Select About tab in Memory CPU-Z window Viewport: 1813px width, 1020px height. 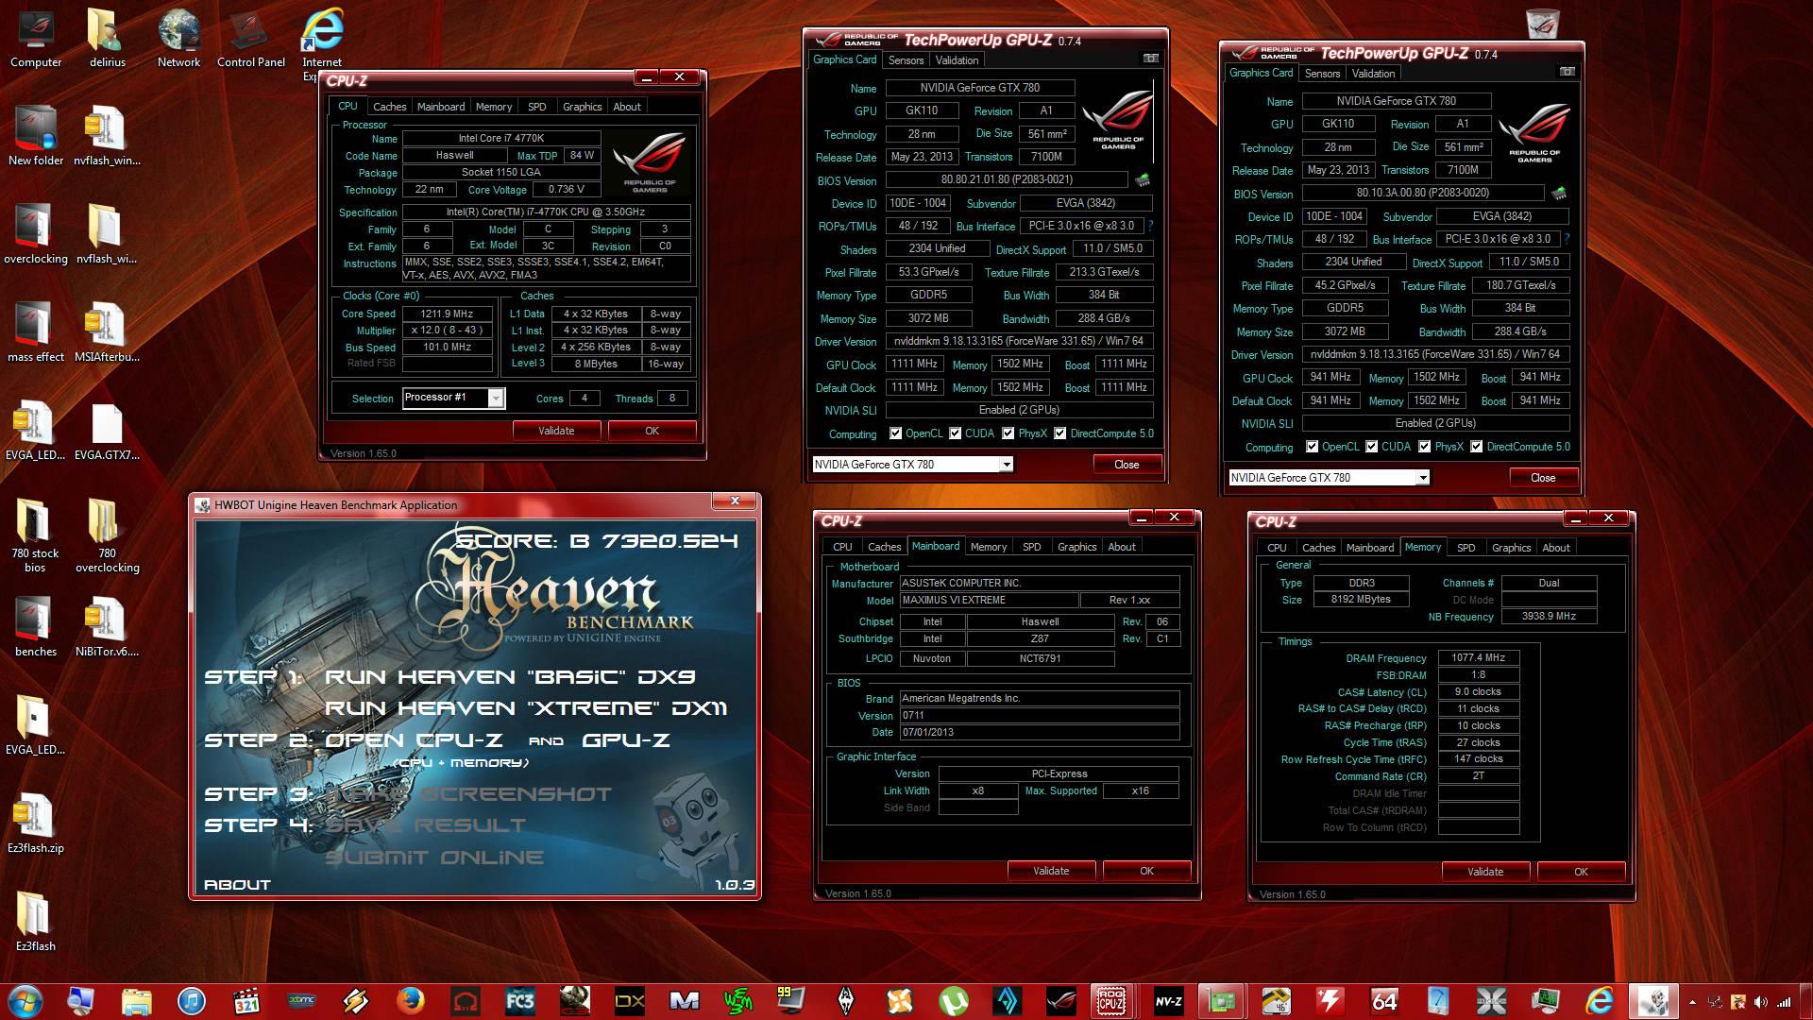(x=1555, y=548)
